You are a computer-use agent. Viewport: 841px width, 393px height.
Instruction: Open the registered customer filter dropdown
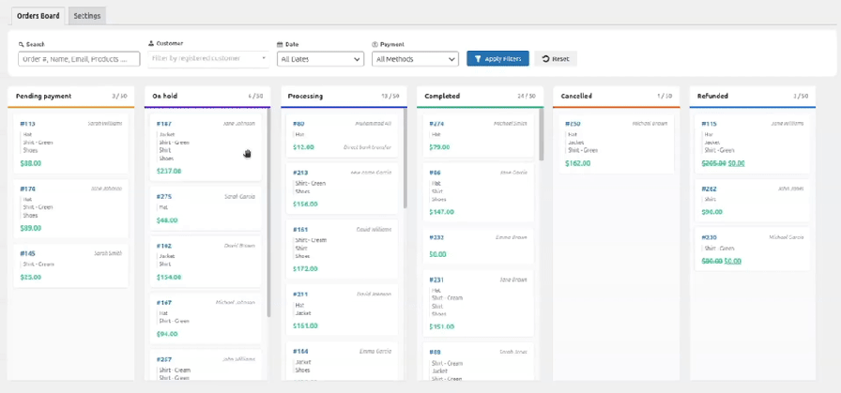click(208, 58)
